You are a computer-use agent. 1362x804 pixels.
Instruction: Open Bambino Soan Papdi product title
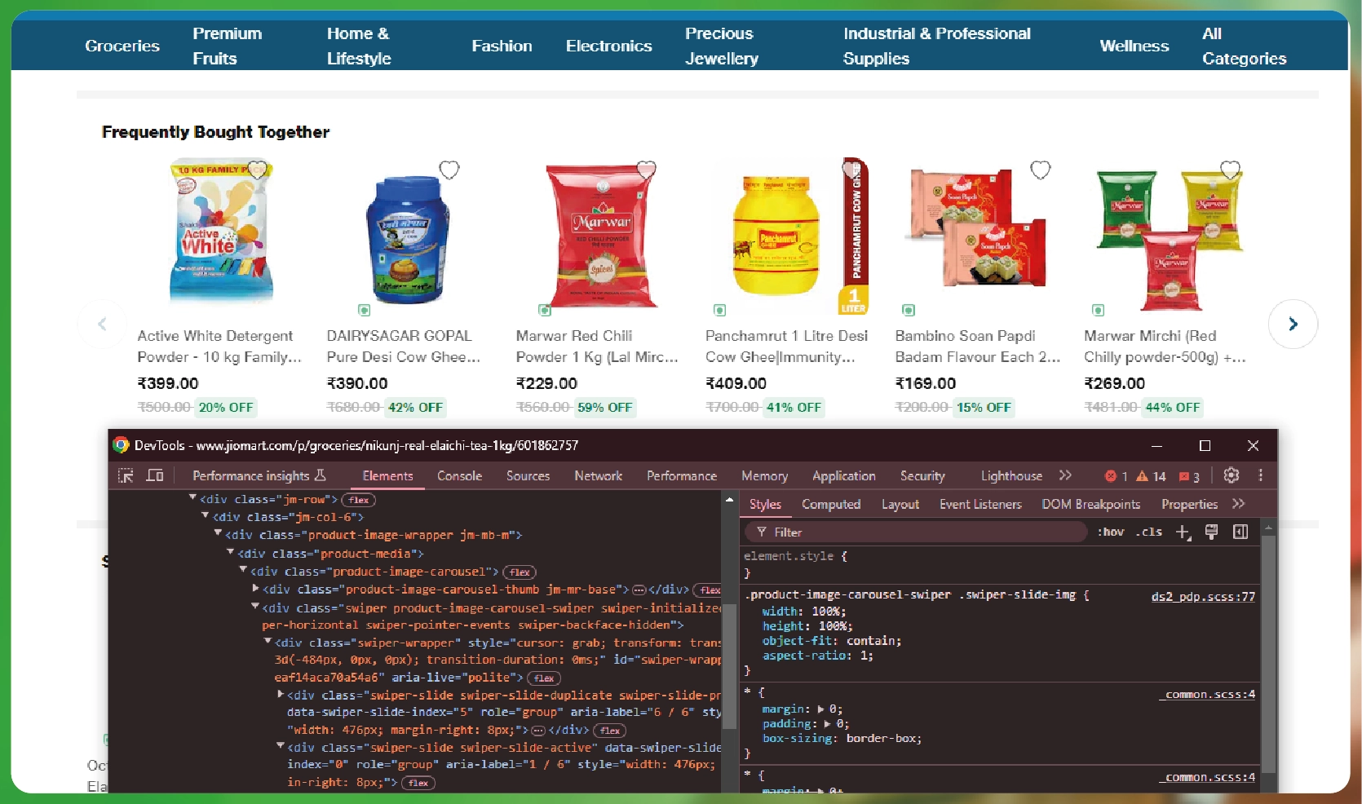(977, 346)
